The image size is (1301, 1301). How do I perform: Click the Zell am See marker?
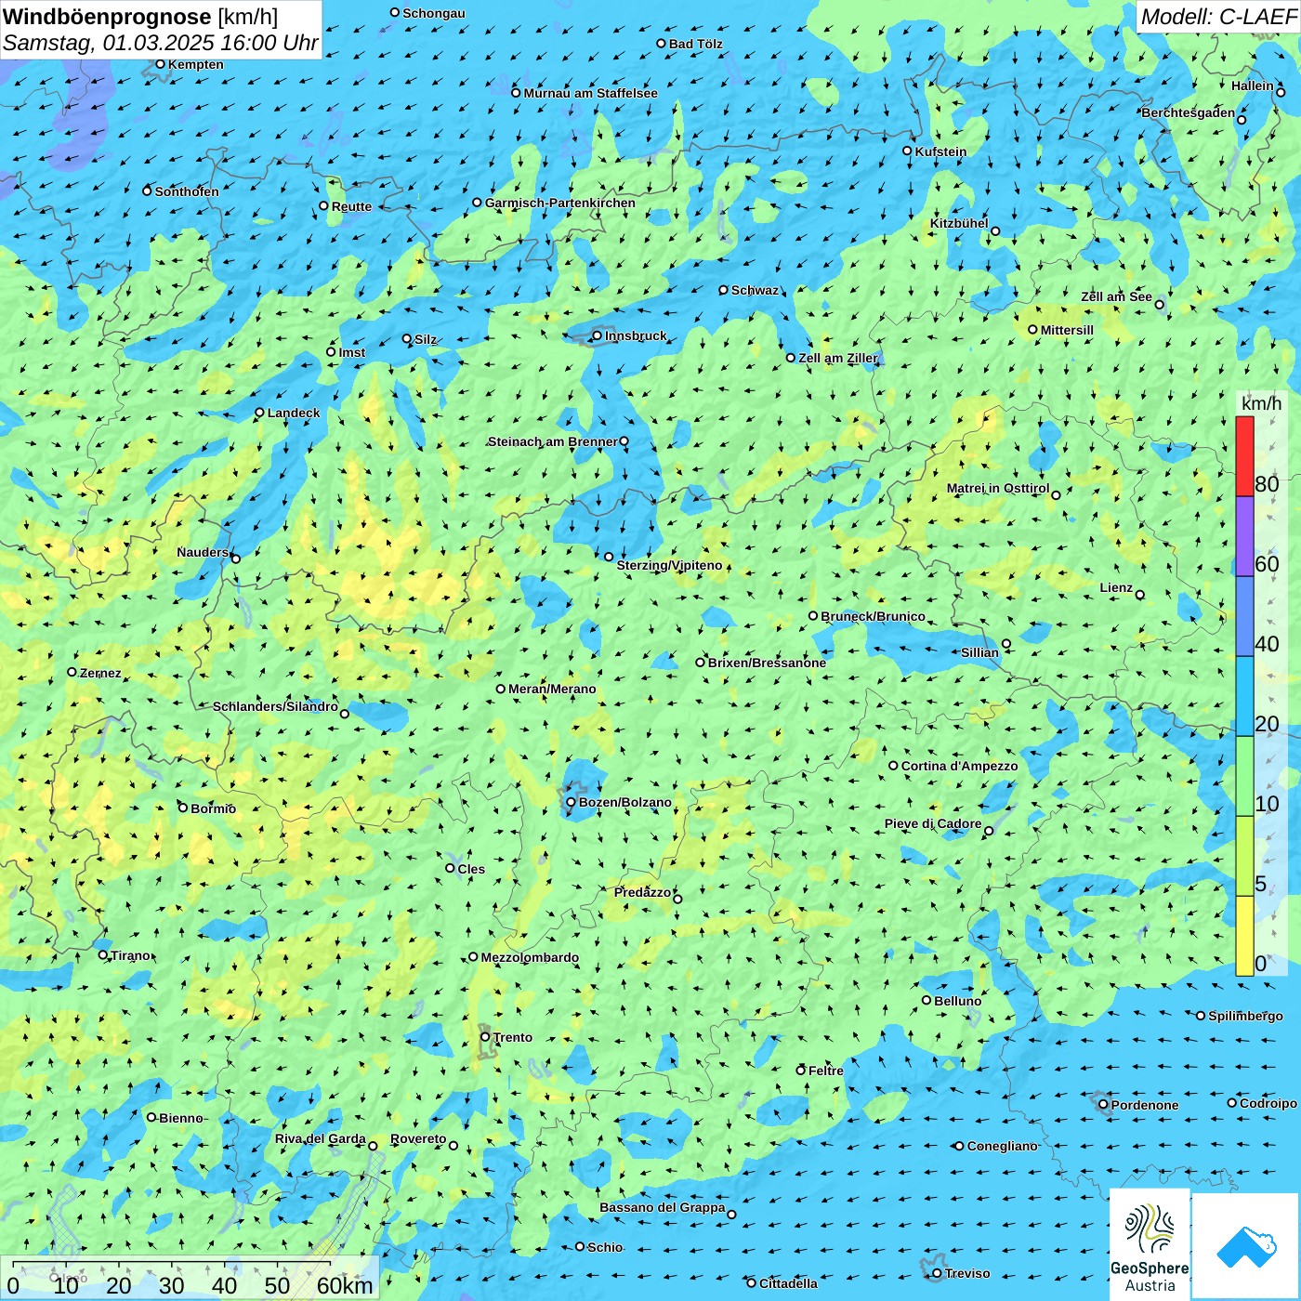click(x=1159, y=305)
